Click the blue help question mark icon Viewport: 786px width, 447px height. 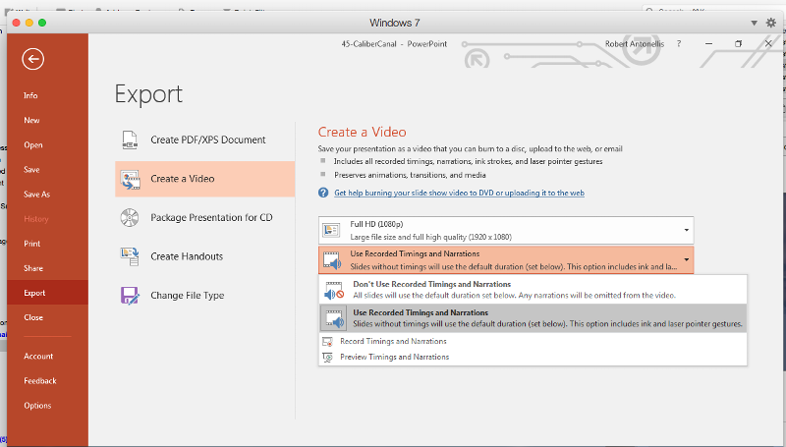point(323,193)
